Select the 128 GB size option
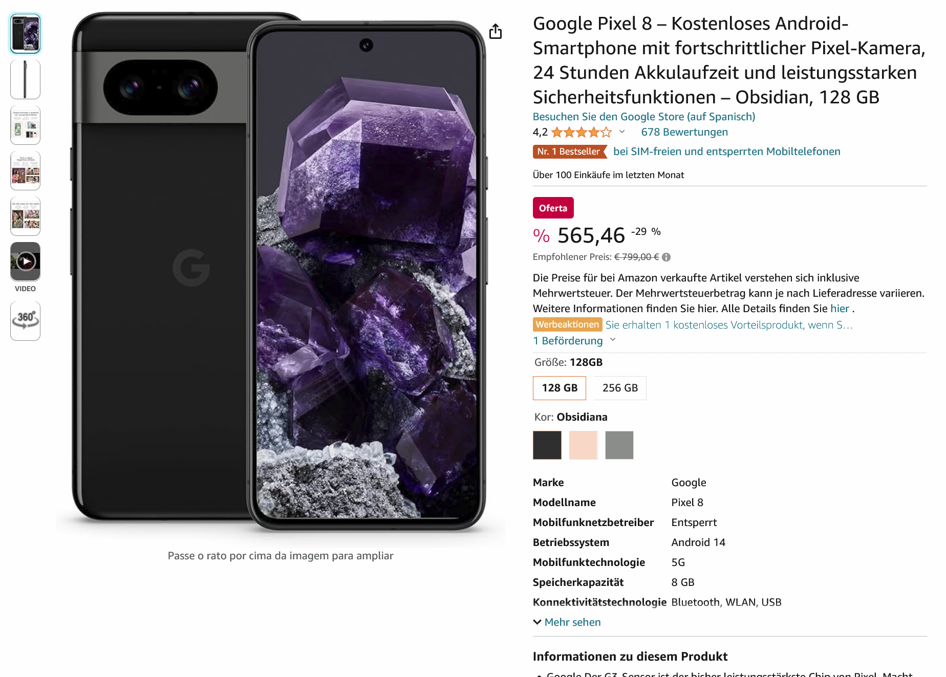 560,388
